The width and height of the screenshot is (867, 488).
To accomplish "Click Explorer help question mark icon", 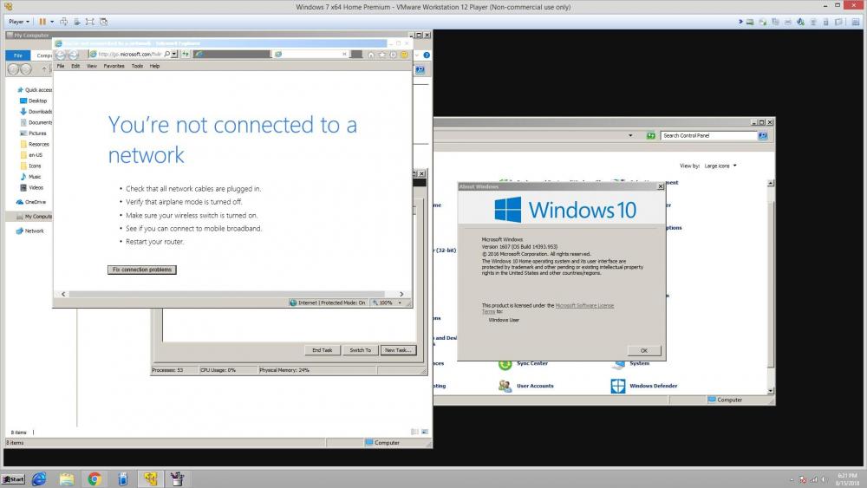I will click(427, 55).
